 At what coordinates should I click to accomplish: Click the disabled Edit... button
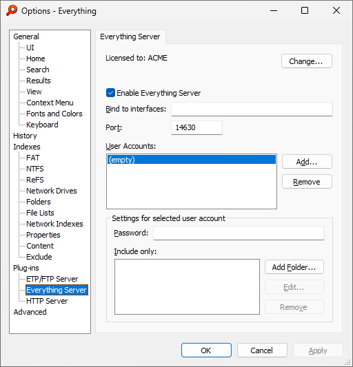pos(294,287)
